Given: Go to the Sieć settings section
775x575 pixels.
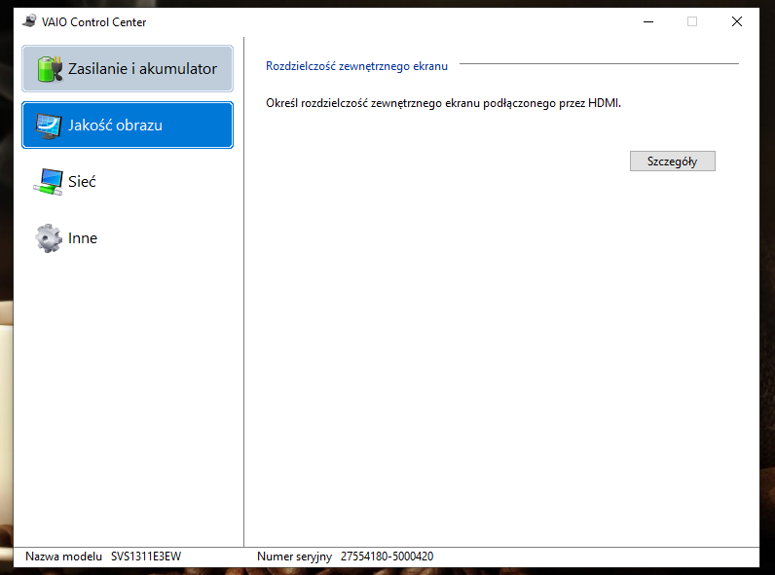Looking at the screenshot, I should 82,182.
